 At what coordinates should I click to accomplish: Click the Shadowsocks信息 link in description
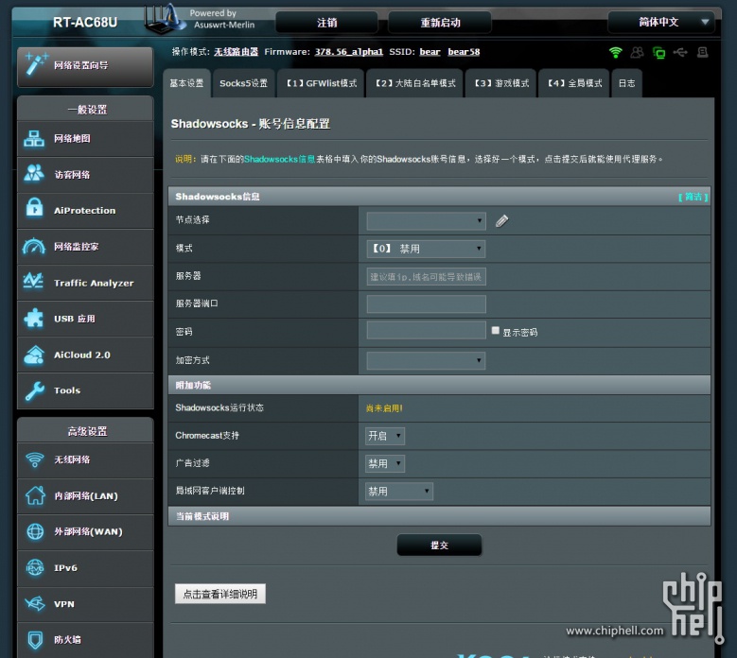coord(279,159)
